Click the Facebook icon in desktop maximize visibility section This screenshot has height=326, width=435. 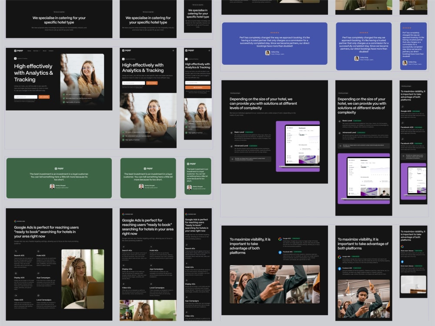point(280,253)
